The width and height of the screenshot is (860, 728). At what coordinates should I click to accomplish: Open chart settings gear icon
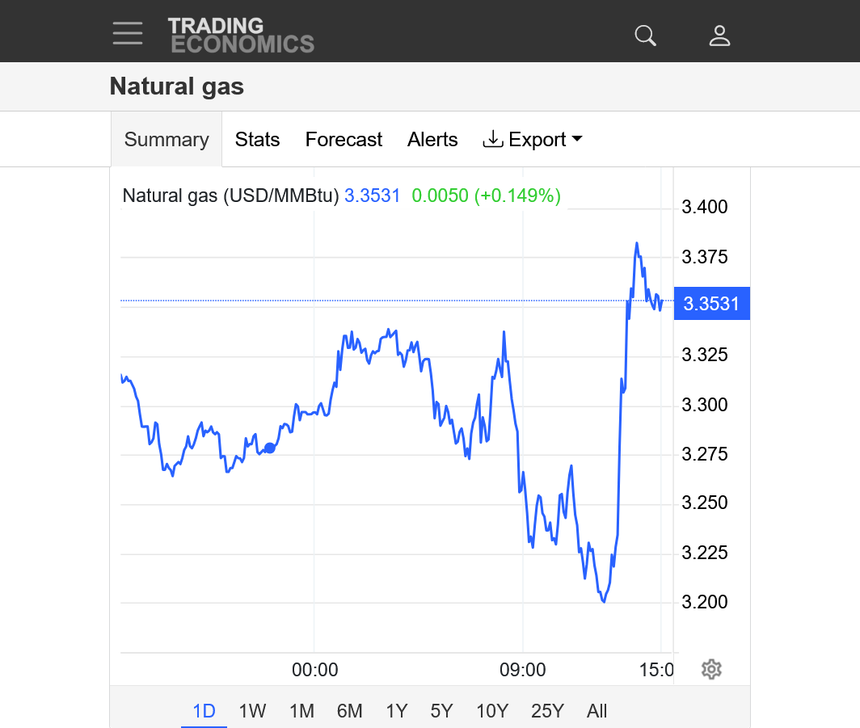click(711, 669)
